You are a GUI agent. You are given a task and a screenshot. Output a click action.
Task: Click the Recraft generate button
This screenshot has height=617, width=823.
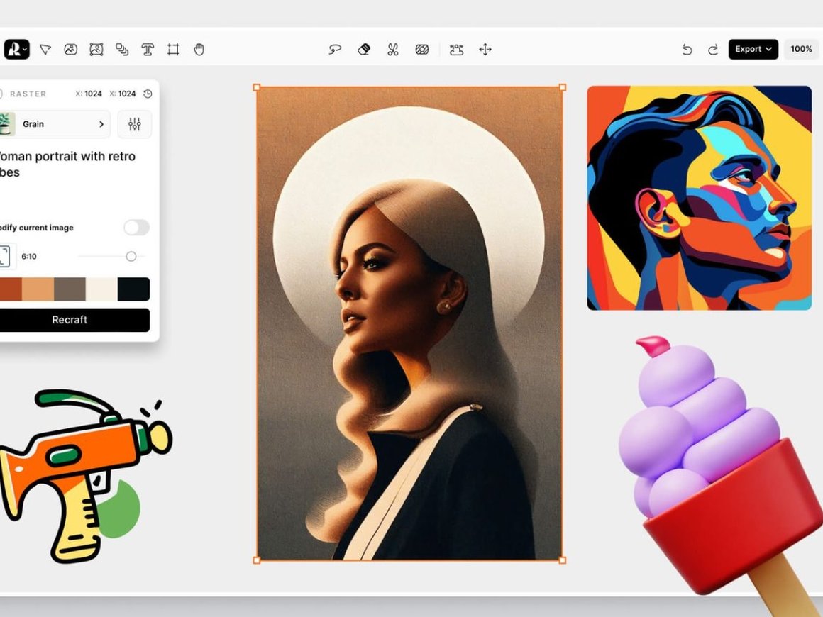tap(70, 320)
